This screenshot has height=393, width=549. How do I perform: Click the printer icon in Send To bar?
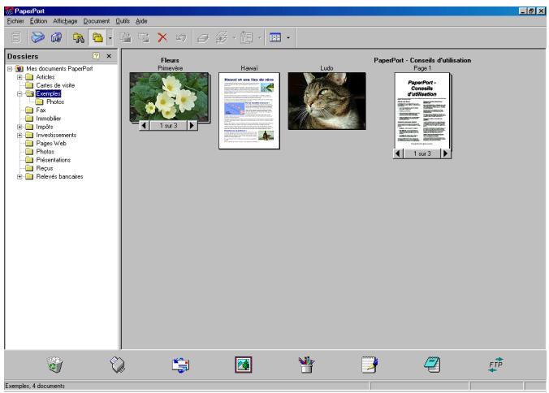tap(117, 365)
